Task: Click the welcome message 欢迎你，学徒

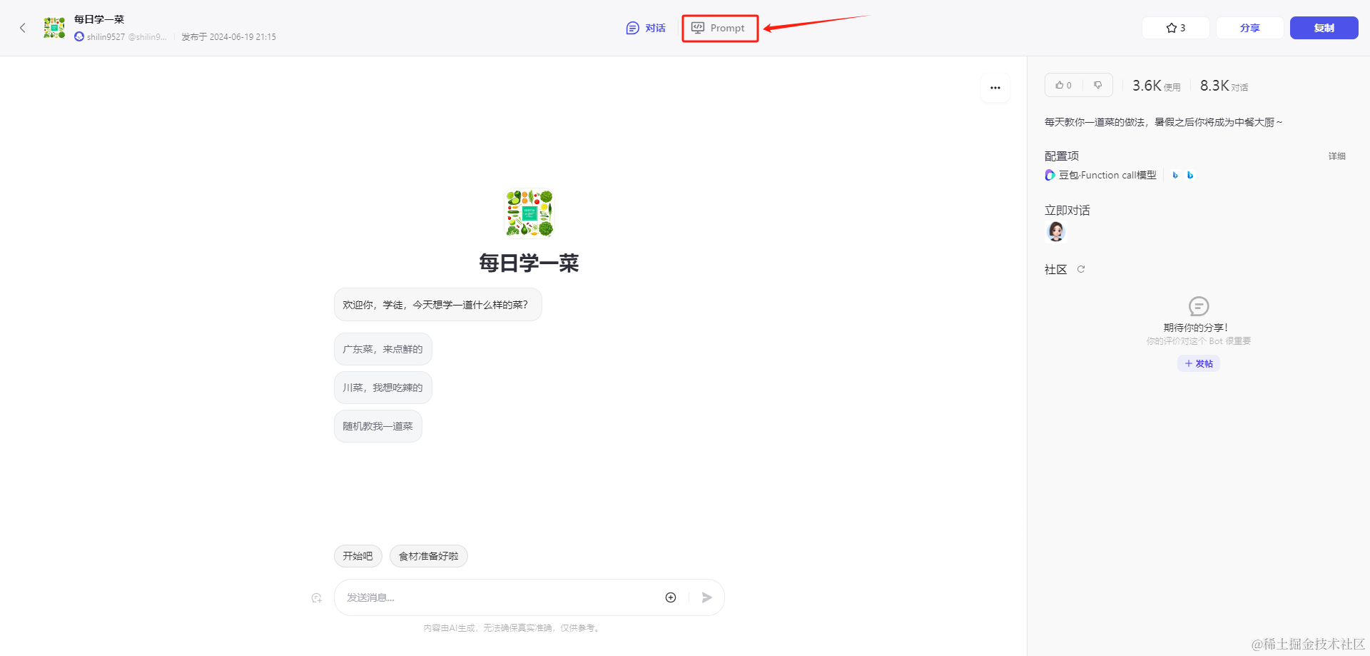Action: click(438, 305)
